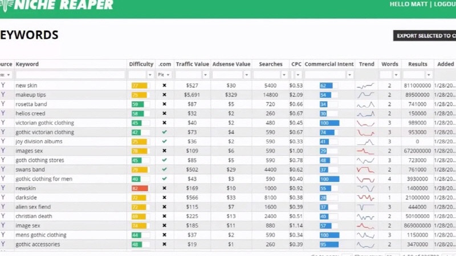Sort by Searches column header
456x256 pixels.
(x=270, y=64)
